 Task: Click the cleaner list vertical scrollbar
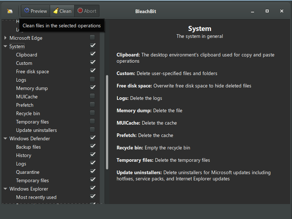coord(107,122)
